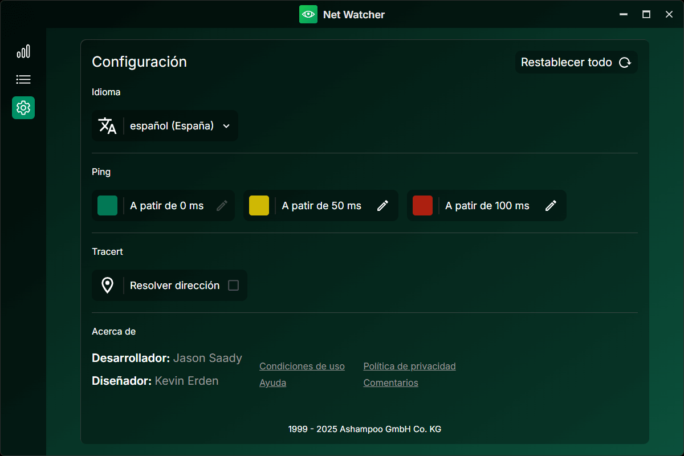Open the Política de privacidad link
684x456 pixels.
click(x=409, y=367)
